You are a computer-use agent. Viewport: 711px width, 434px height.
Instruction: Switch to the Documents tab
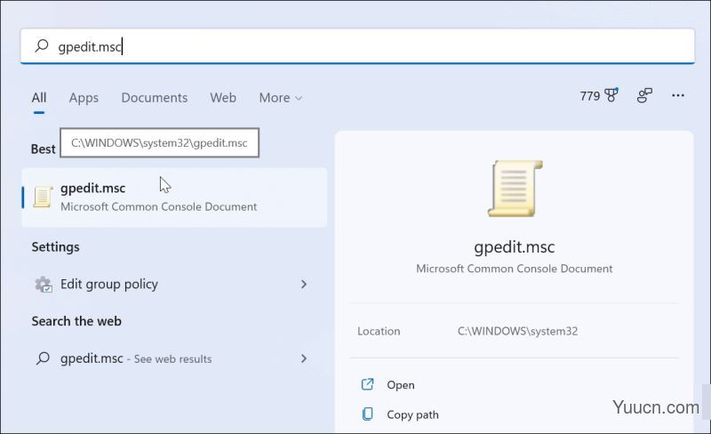coord(154,98)
